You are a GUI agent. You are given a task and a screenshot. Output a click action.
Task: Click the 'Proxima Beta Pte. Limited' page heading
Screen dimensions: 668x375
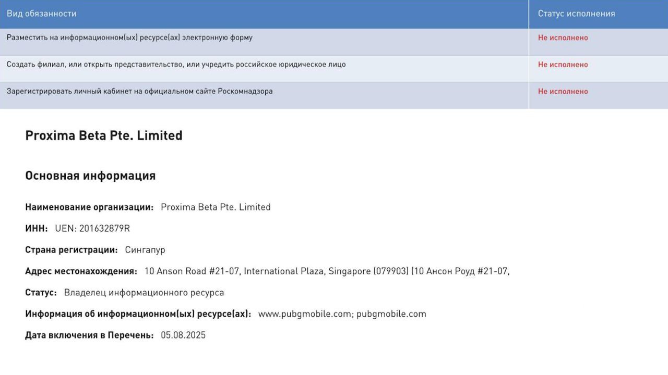pyautogui.click(x=104, y=135)
